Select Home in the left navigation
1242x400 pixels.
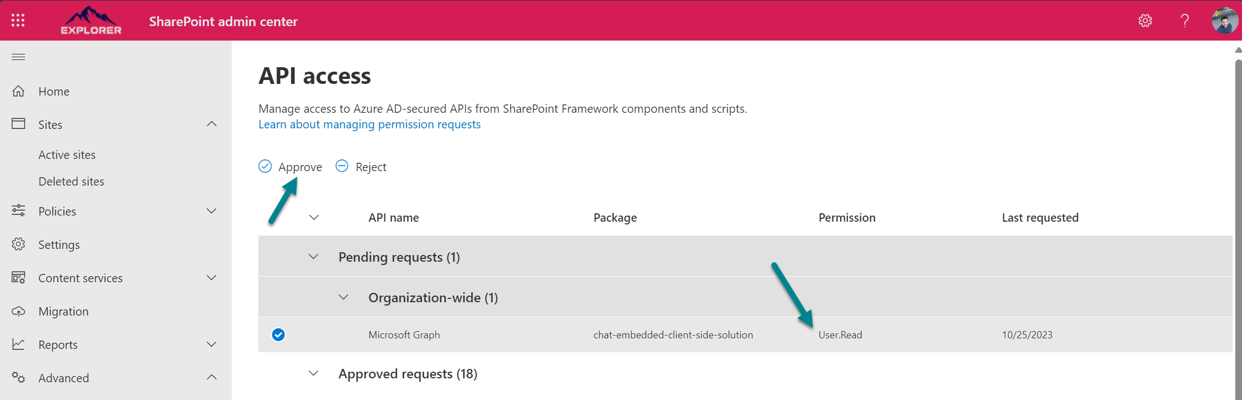[x=53, y=91]
